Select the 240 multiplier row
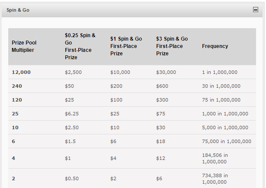 click(x=132, y=86)
